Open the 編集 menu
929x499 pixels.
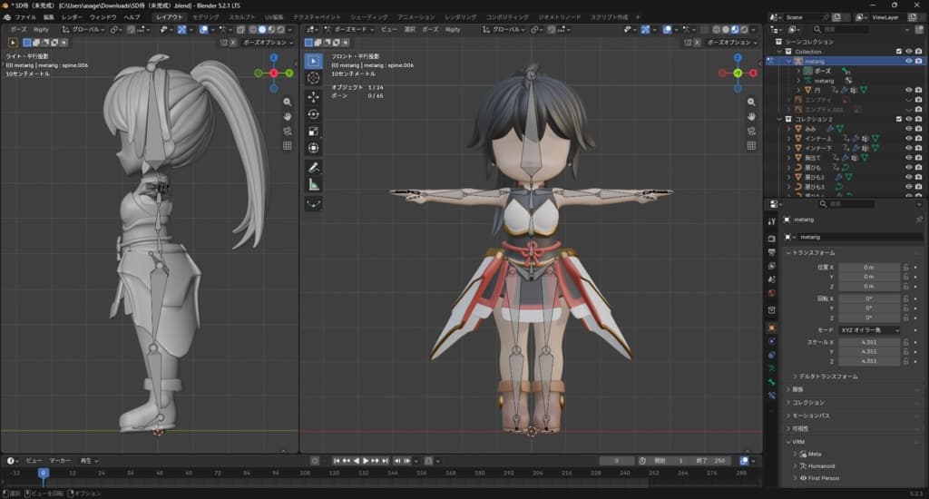click(49, 17)
